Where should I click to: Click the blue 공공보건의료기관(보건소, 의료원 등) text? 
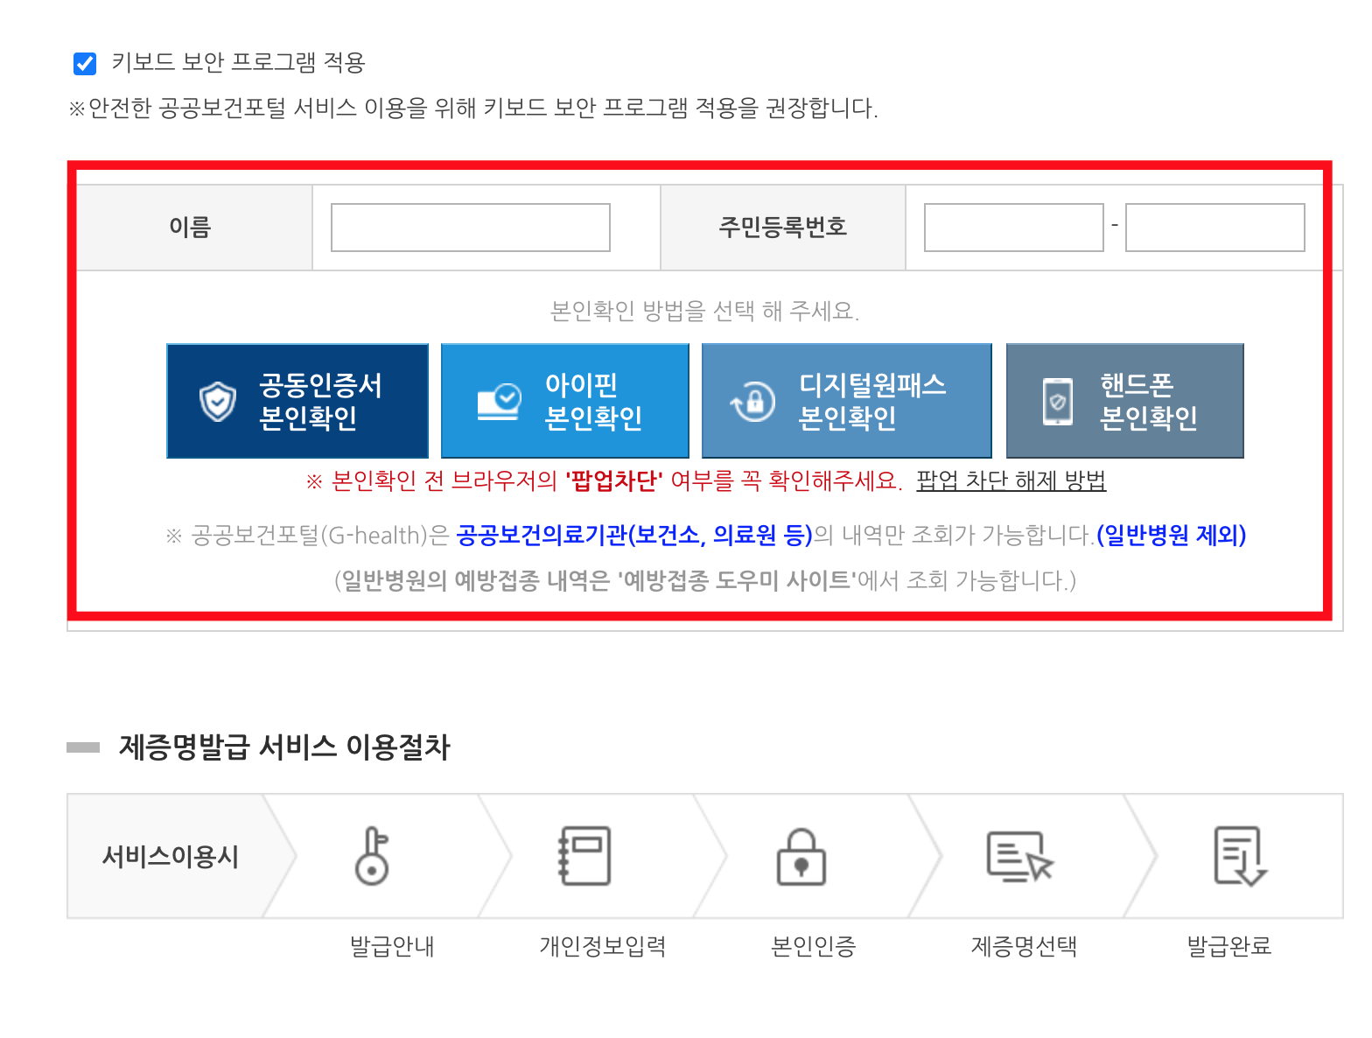[x=634, y=535]
